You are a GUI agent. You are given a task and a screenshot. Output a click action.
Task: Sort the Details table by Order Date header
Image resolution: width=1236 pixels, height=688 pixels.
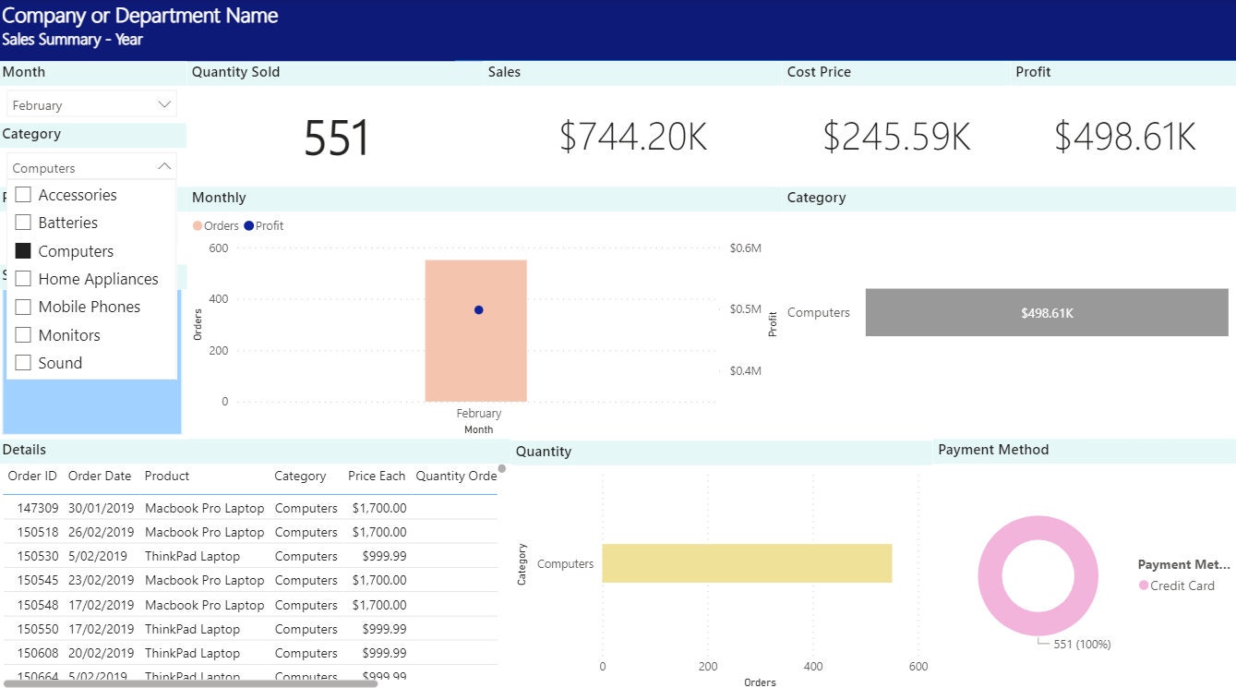click(100, 476)
